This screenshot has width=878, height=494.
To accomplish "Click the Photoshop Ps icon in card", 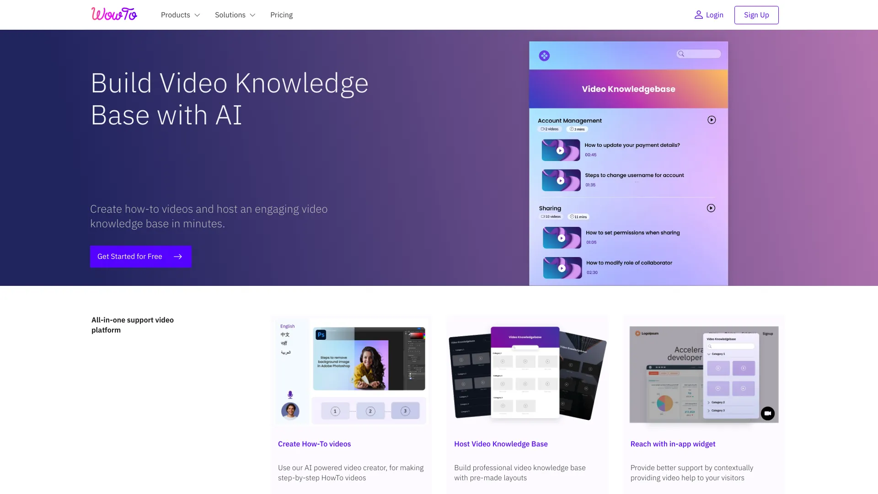I will (x=321, y=335).
